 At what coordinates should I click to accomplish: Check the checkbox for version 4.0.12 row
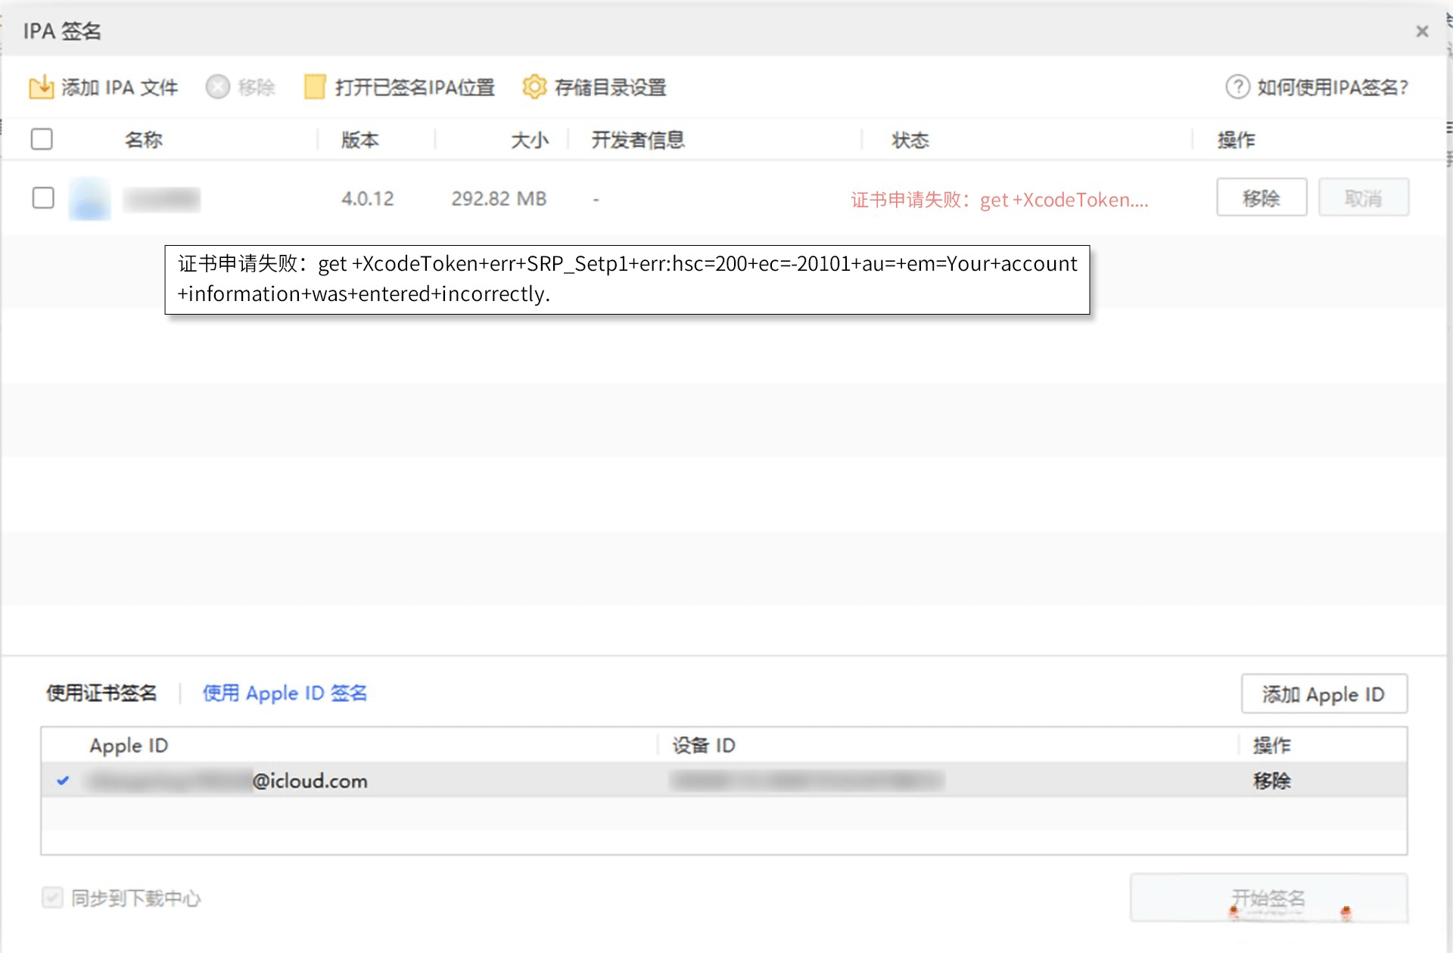42,197
